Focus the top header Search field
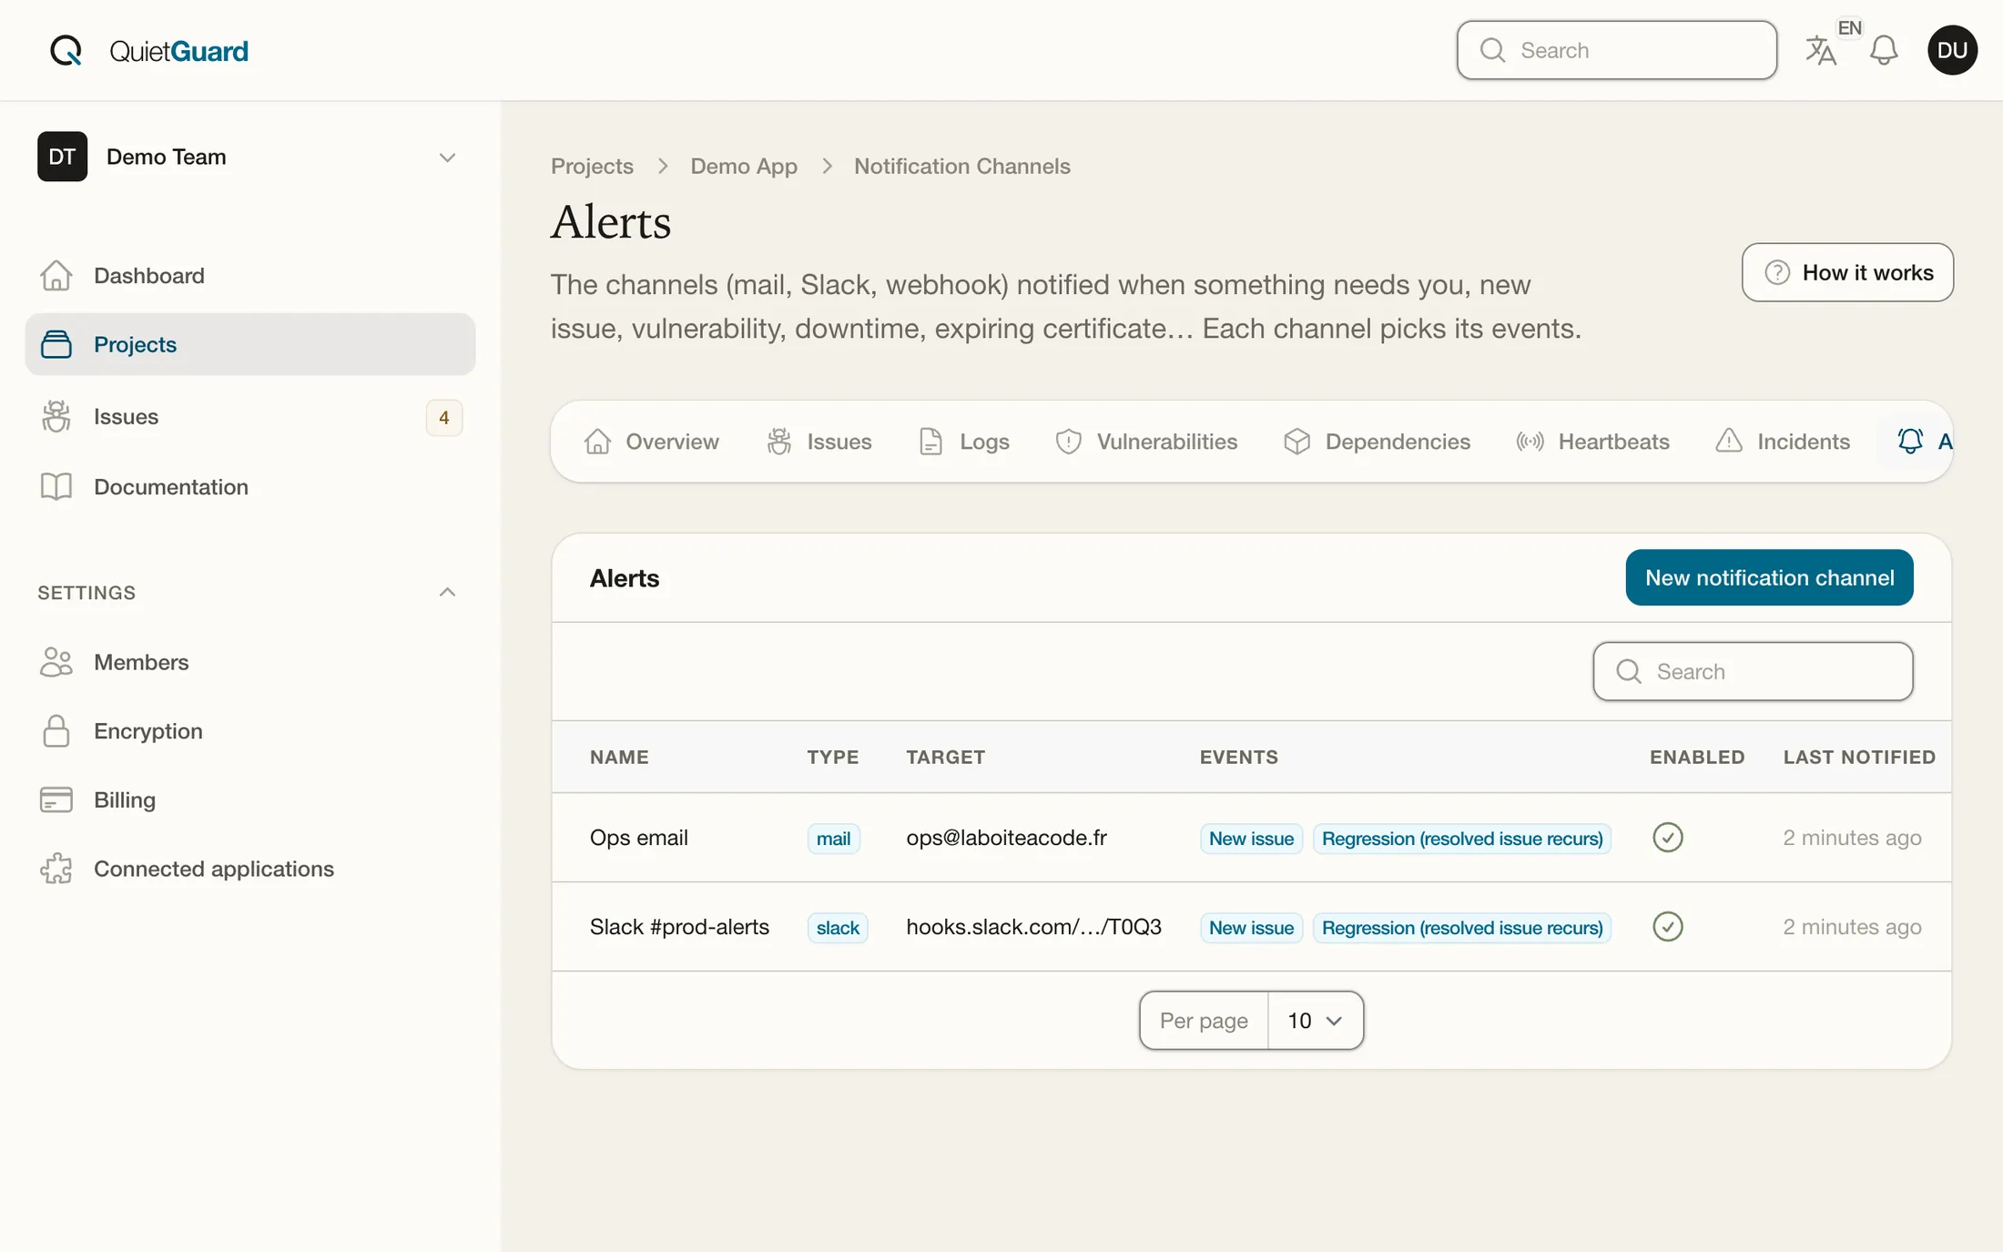Screen dimensions: 2003x1252 click(x=1617, y=50)
